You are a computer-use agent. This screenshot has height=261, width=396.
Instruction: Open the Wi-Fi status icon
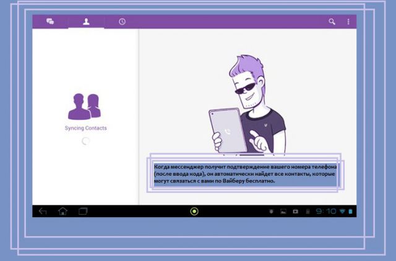tap(342, 212)
